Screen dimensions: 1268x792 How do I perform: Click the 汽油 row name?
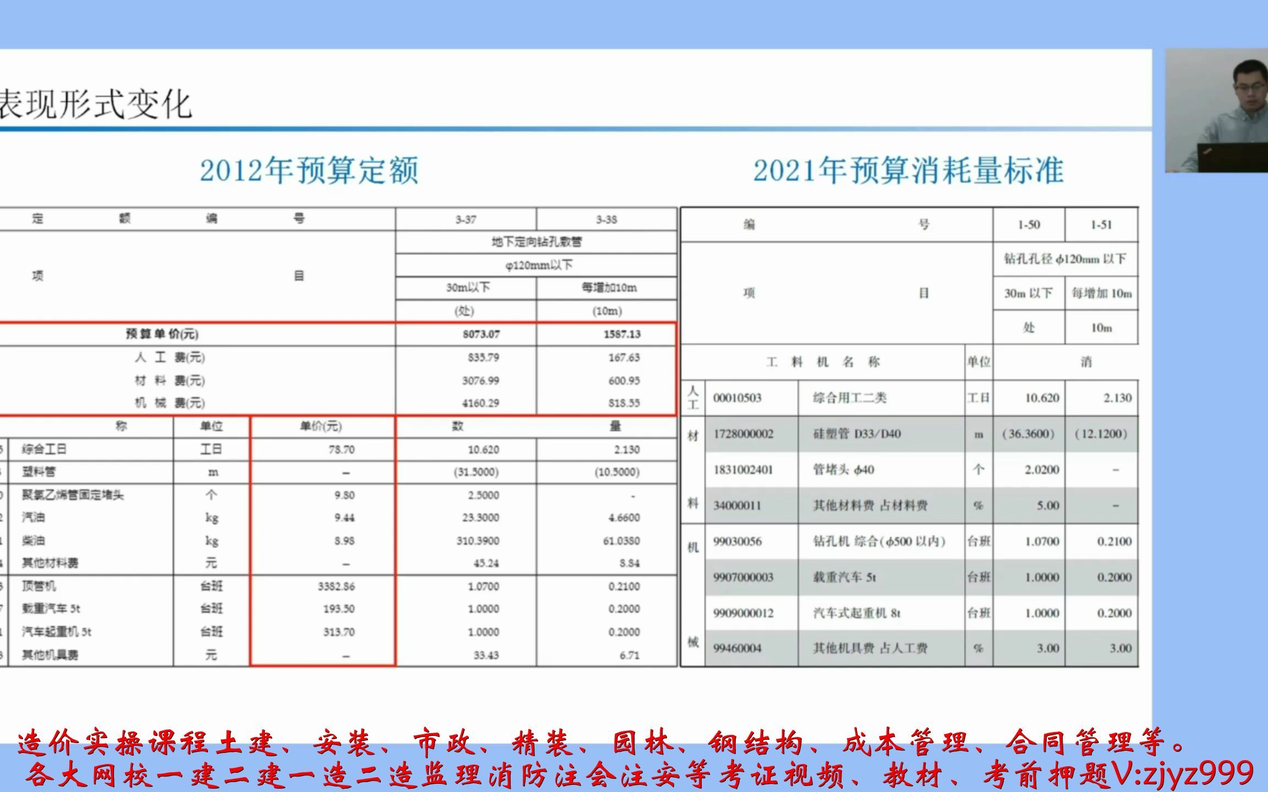pyautogui.click(x=33, y=518)
